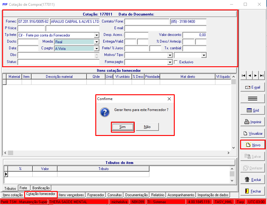Screen dimensions: 267x205
Task: Expand the Motivo dropdown
Action: [x=170, y=55]
